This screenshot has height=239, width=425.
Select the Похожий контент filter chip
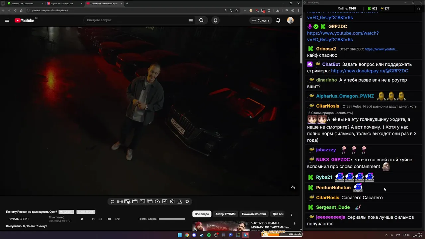pos(254,214)
